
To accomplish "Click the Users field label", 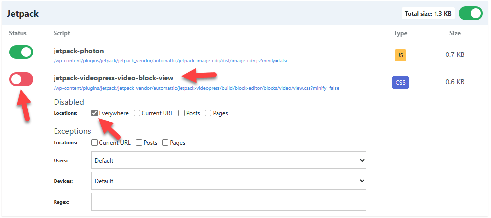I will pos(61,161).
